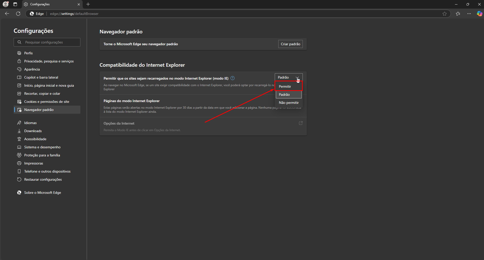Viewport: 484px width, 260px height.
Task: Open Restaurar configurações in the sidebar
Action: pyautogui.click(x=43, y=179)
